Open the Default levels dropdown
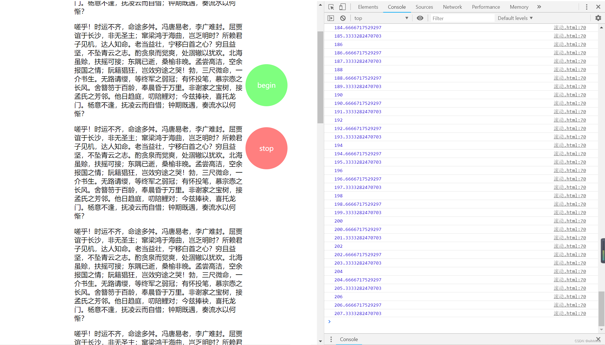605x345 pixels. 515,18
